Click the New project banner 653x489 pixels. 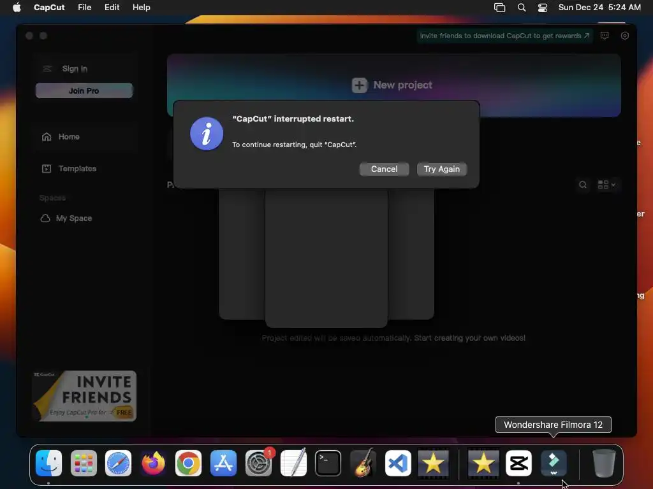[x=393, y=85]
